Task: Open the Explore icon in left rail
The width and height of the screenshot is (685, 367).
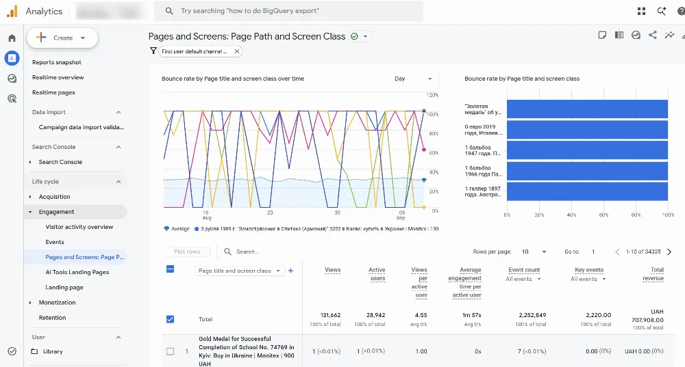Action: pos(12,79)
